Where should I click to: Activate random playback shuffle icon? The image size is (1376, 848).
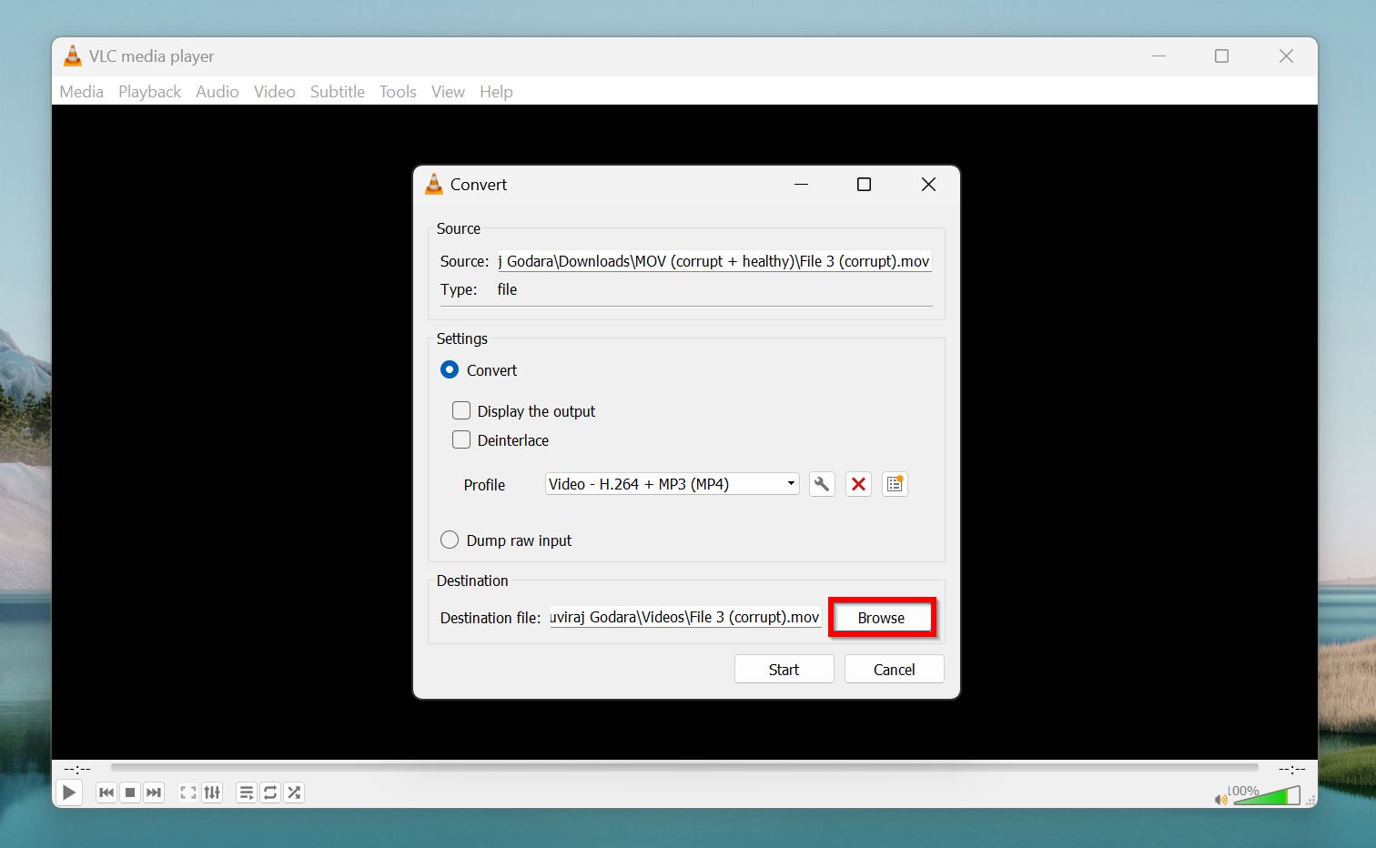point(293,792)
